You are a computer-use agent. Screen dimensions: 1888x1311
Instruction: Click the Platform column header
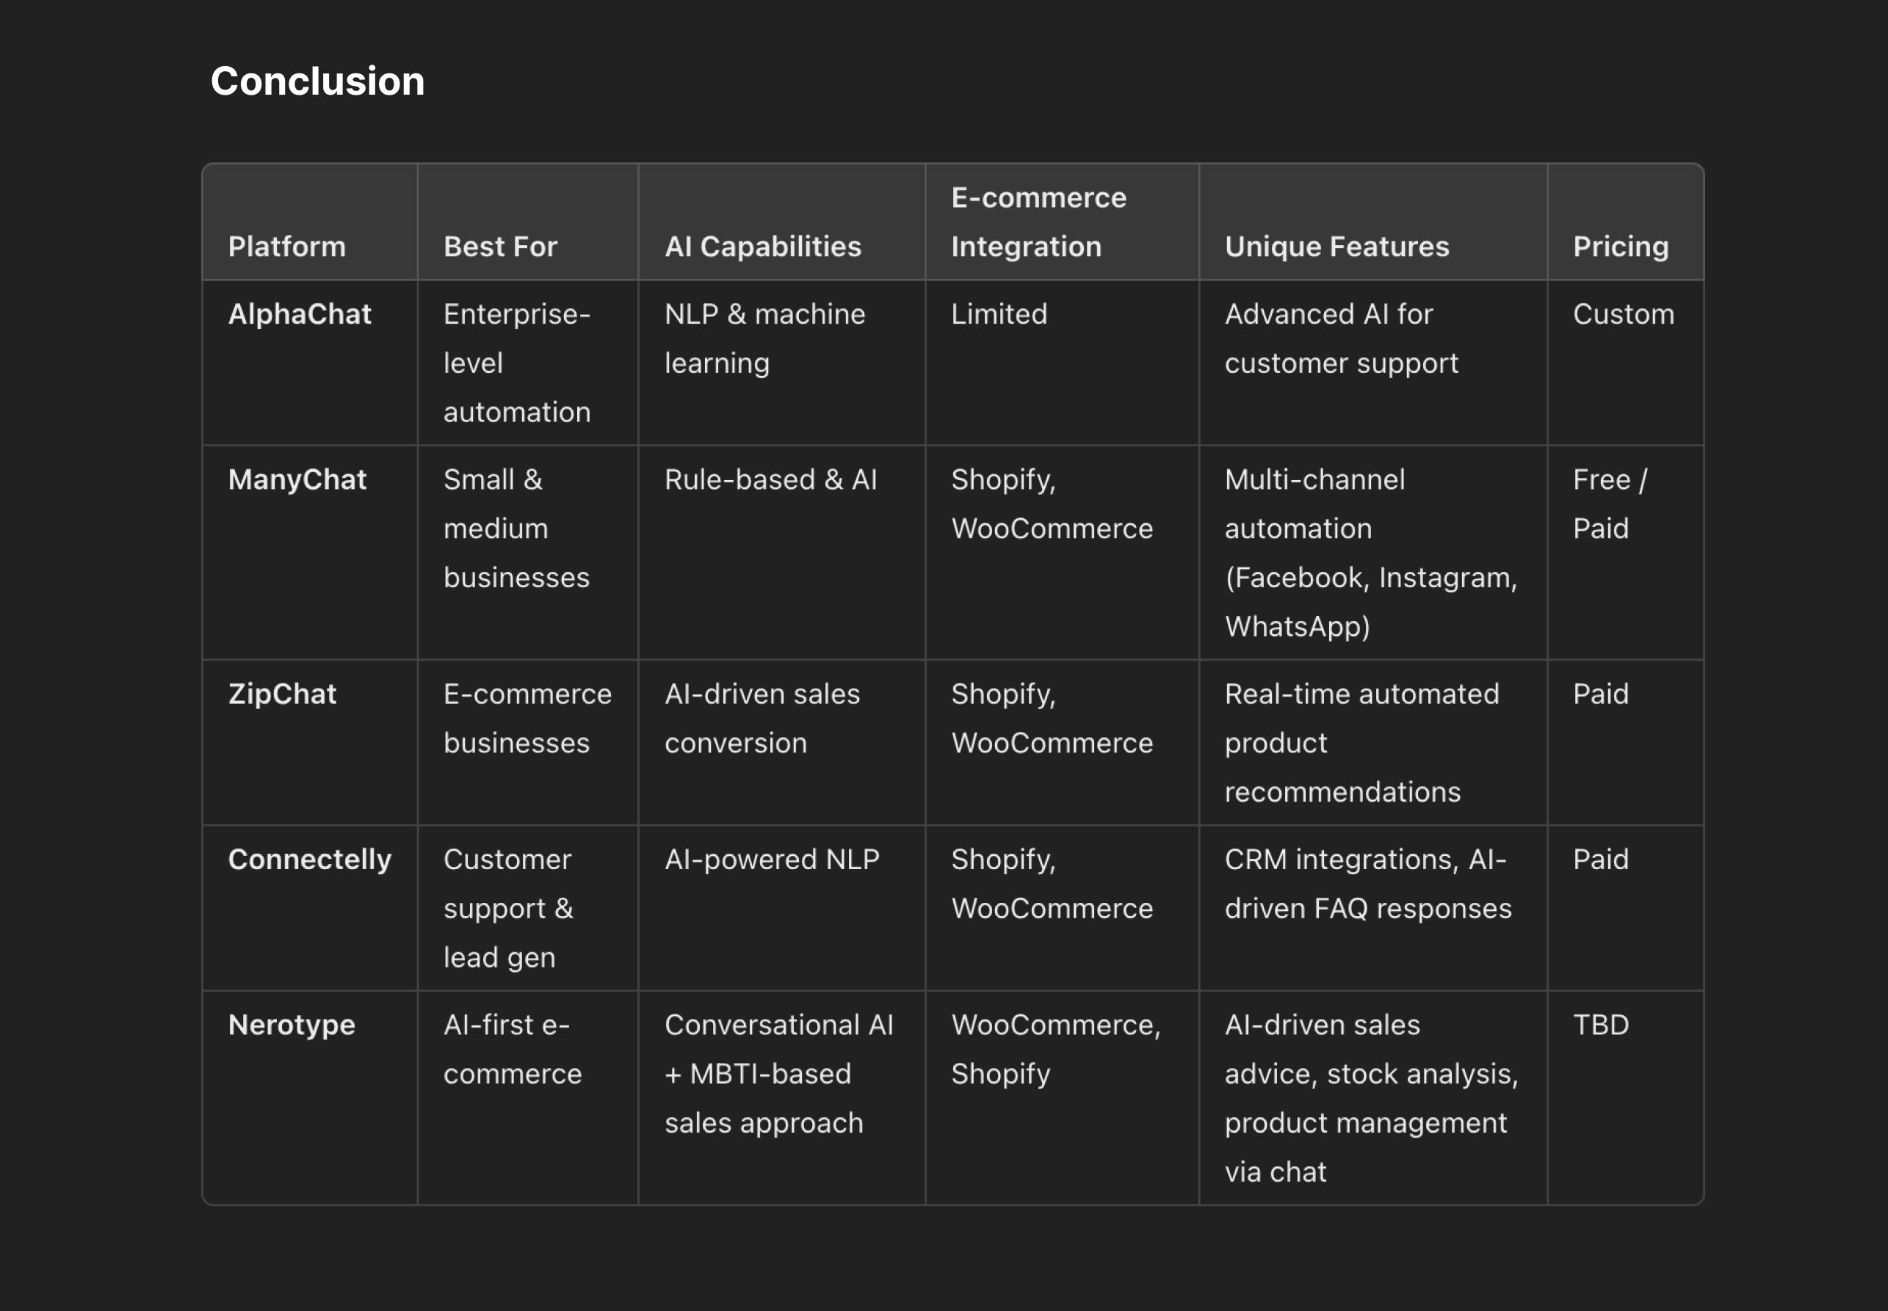pyautogui.click(x=286, y=247)
